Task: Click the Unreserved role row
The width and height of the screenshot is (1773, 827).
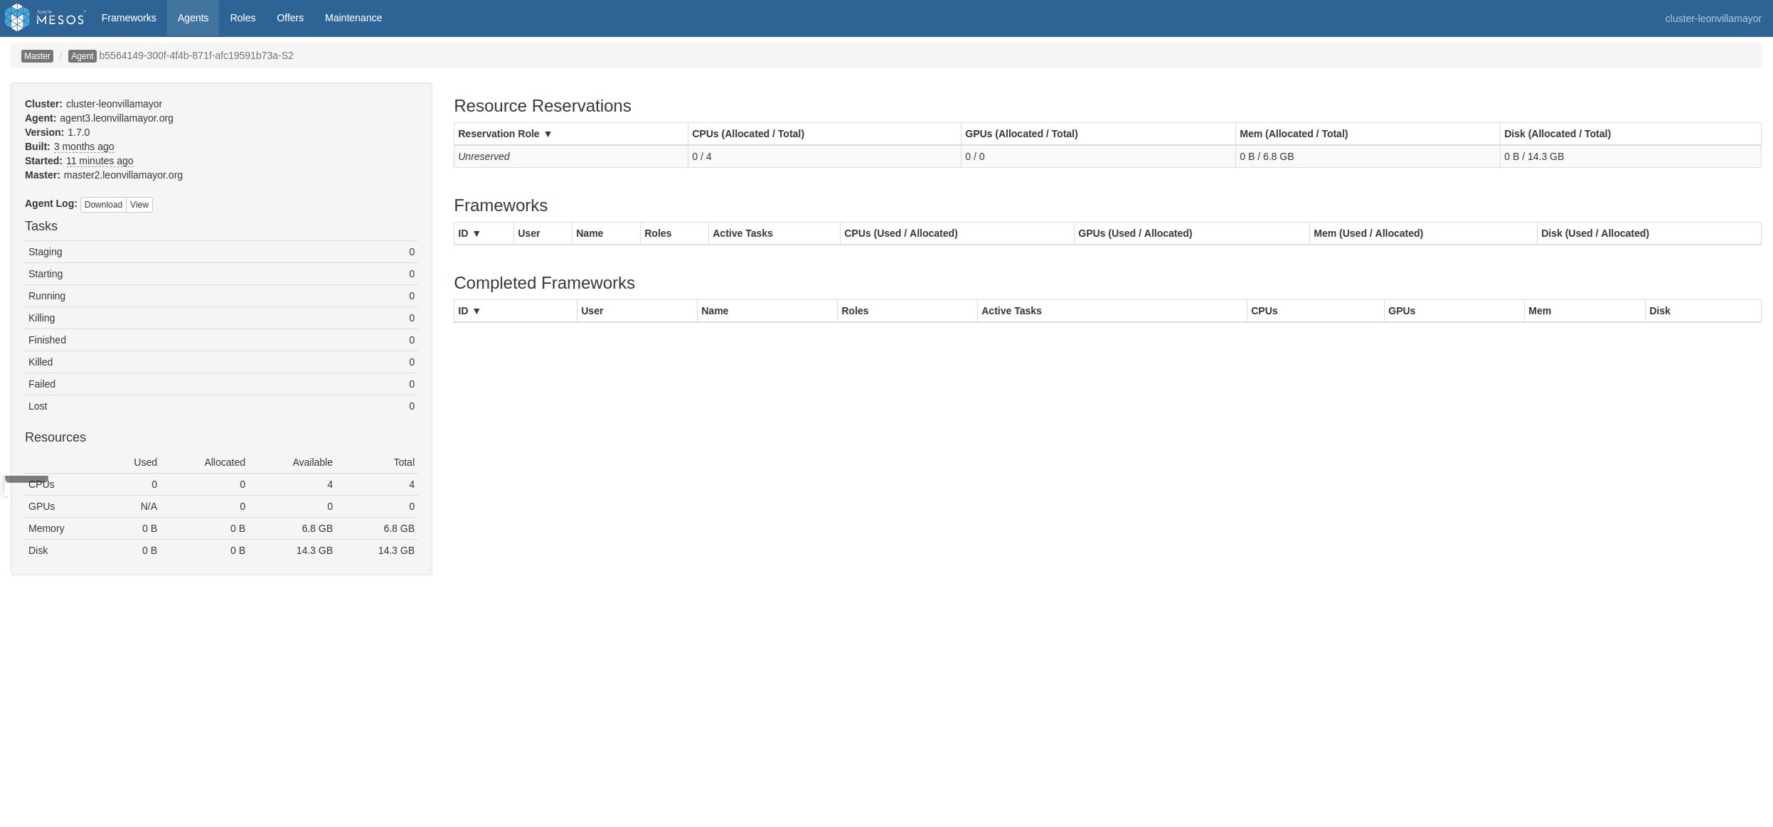Action: tap(1107, 156)
